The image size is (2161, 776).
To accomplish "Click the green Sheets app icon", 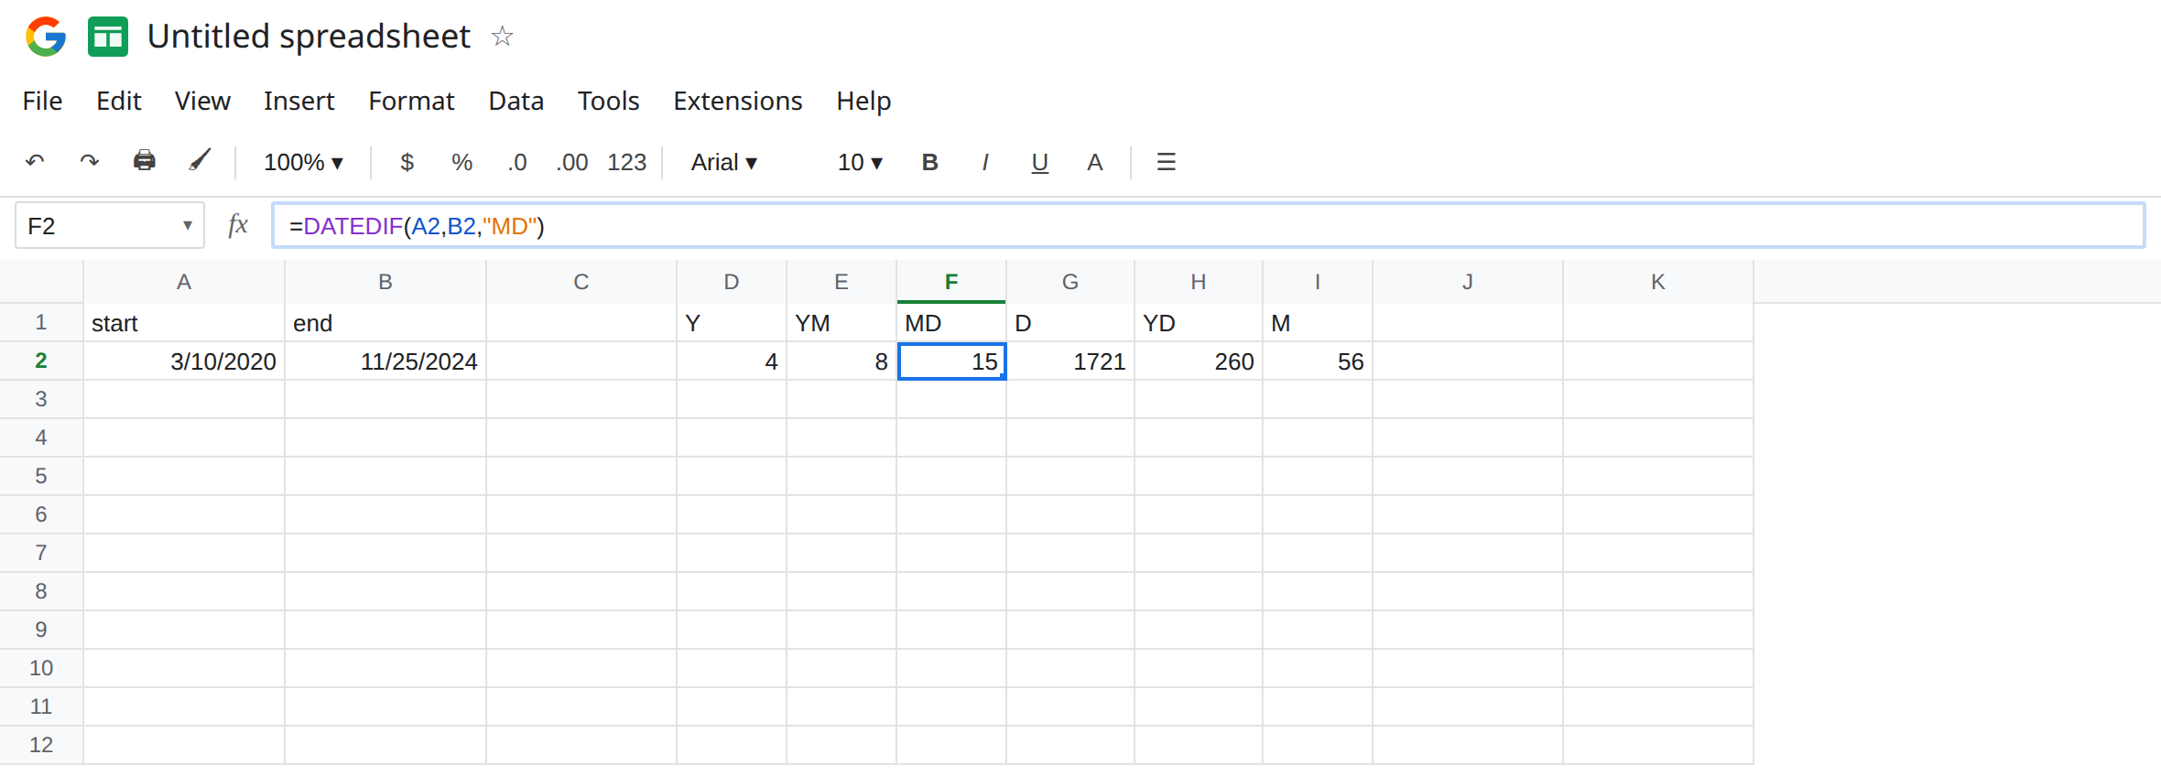I will [x=108, y=37].
